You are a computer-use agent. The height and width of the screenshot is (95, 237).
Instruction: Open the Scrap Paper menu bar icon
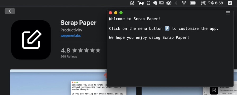[132, 3]
